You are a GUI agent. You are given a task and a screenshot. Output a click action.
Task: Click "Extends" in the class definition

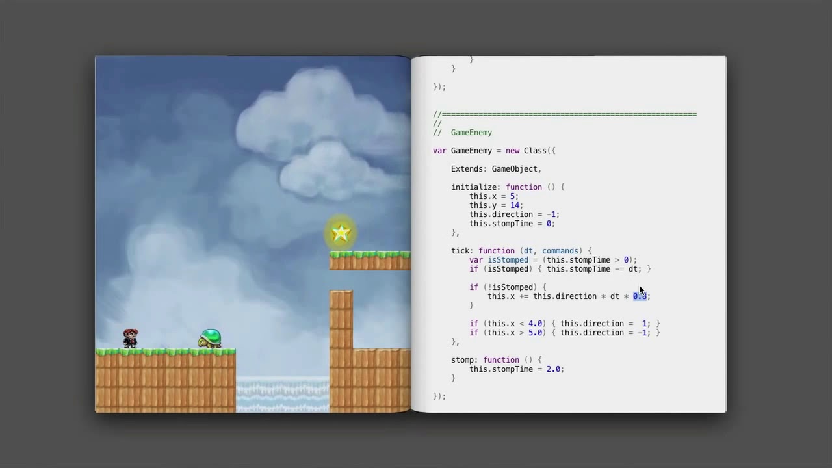pyautogui.click(x=467, y=169)
